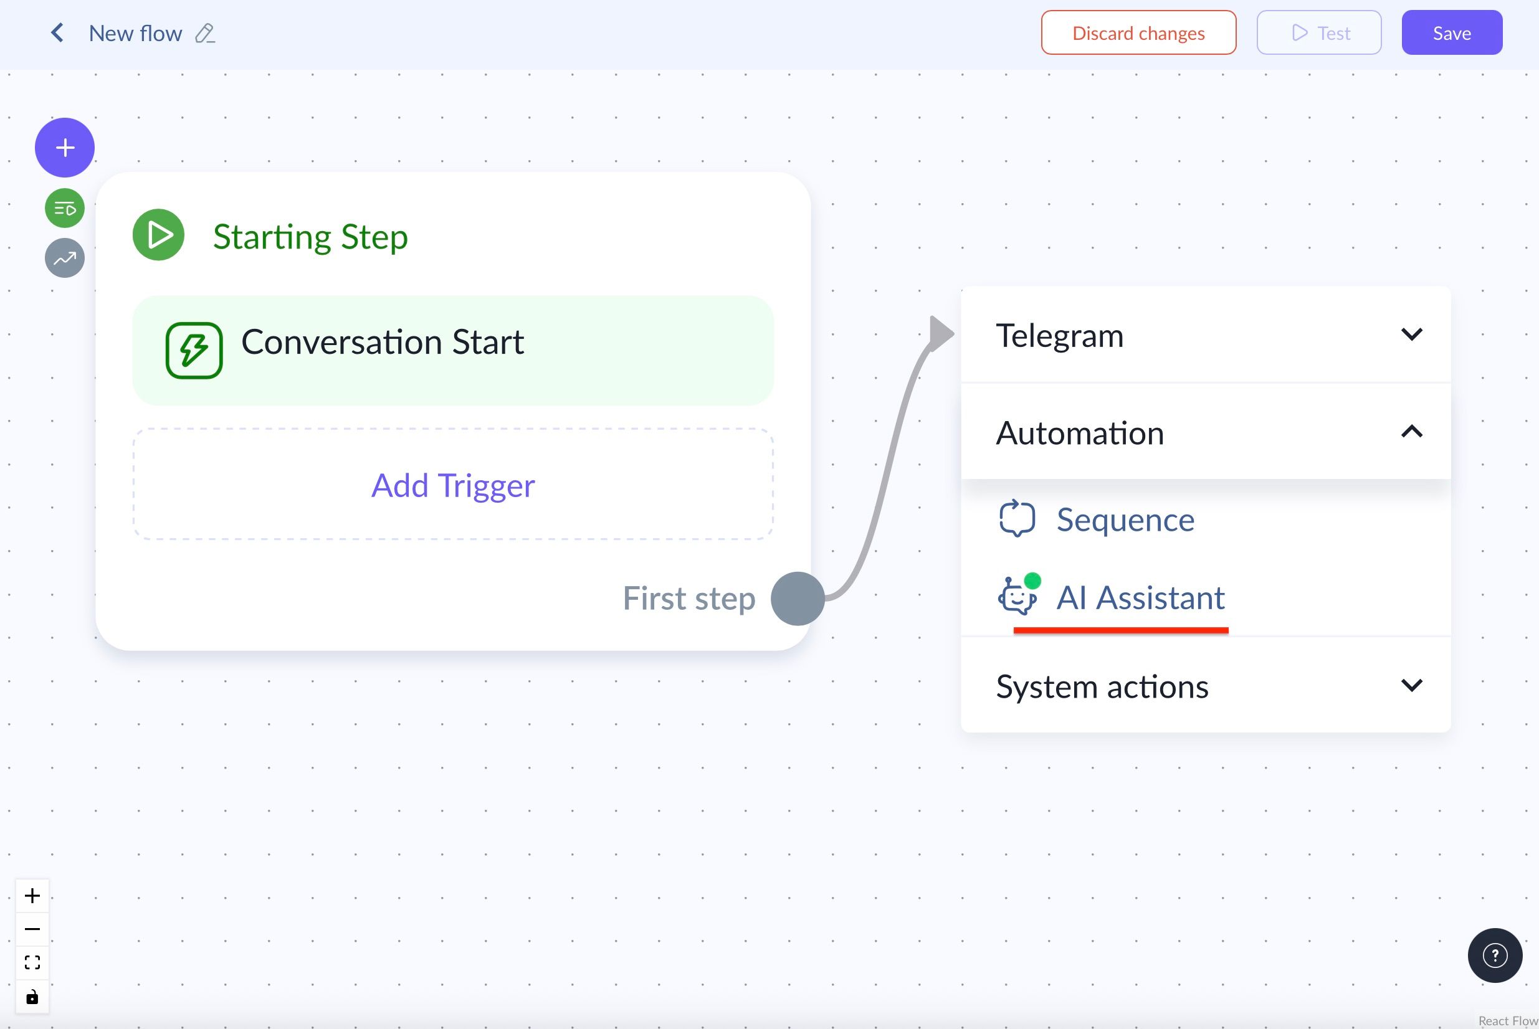Toggle the canvas interactivity lock

pos(32,997)
